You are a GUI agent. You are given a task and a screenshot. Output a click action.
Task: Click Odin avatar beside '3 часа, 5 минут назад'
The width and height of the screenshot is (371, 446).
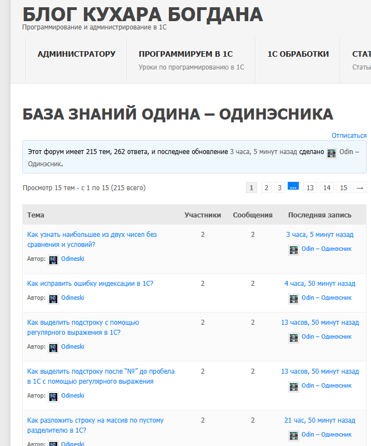(x=294, y=249)
